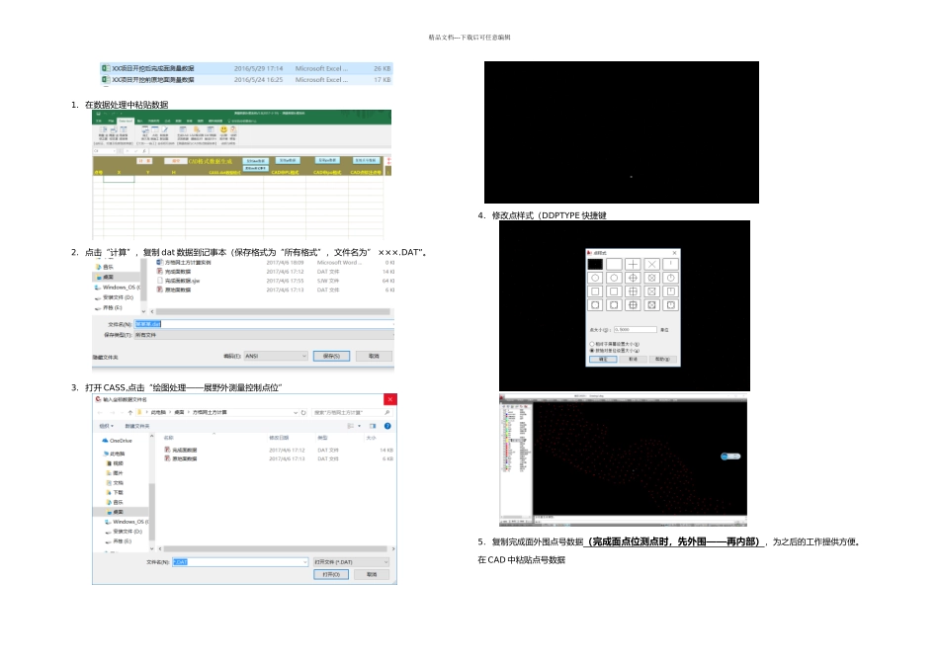
Task: Select circle-in-square with X point style
Action: point(652,305)
